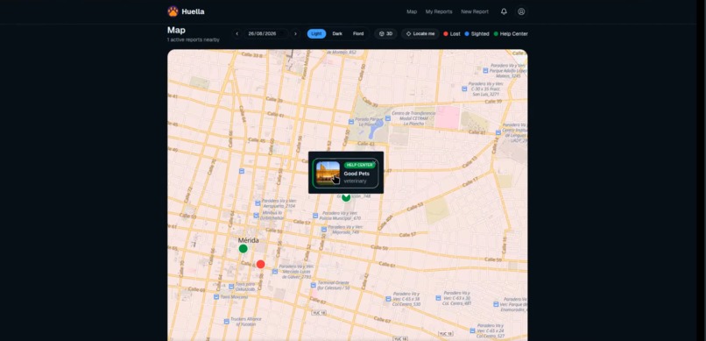
Task: Open My Reports in navigation
Action: tap(439, 11)
